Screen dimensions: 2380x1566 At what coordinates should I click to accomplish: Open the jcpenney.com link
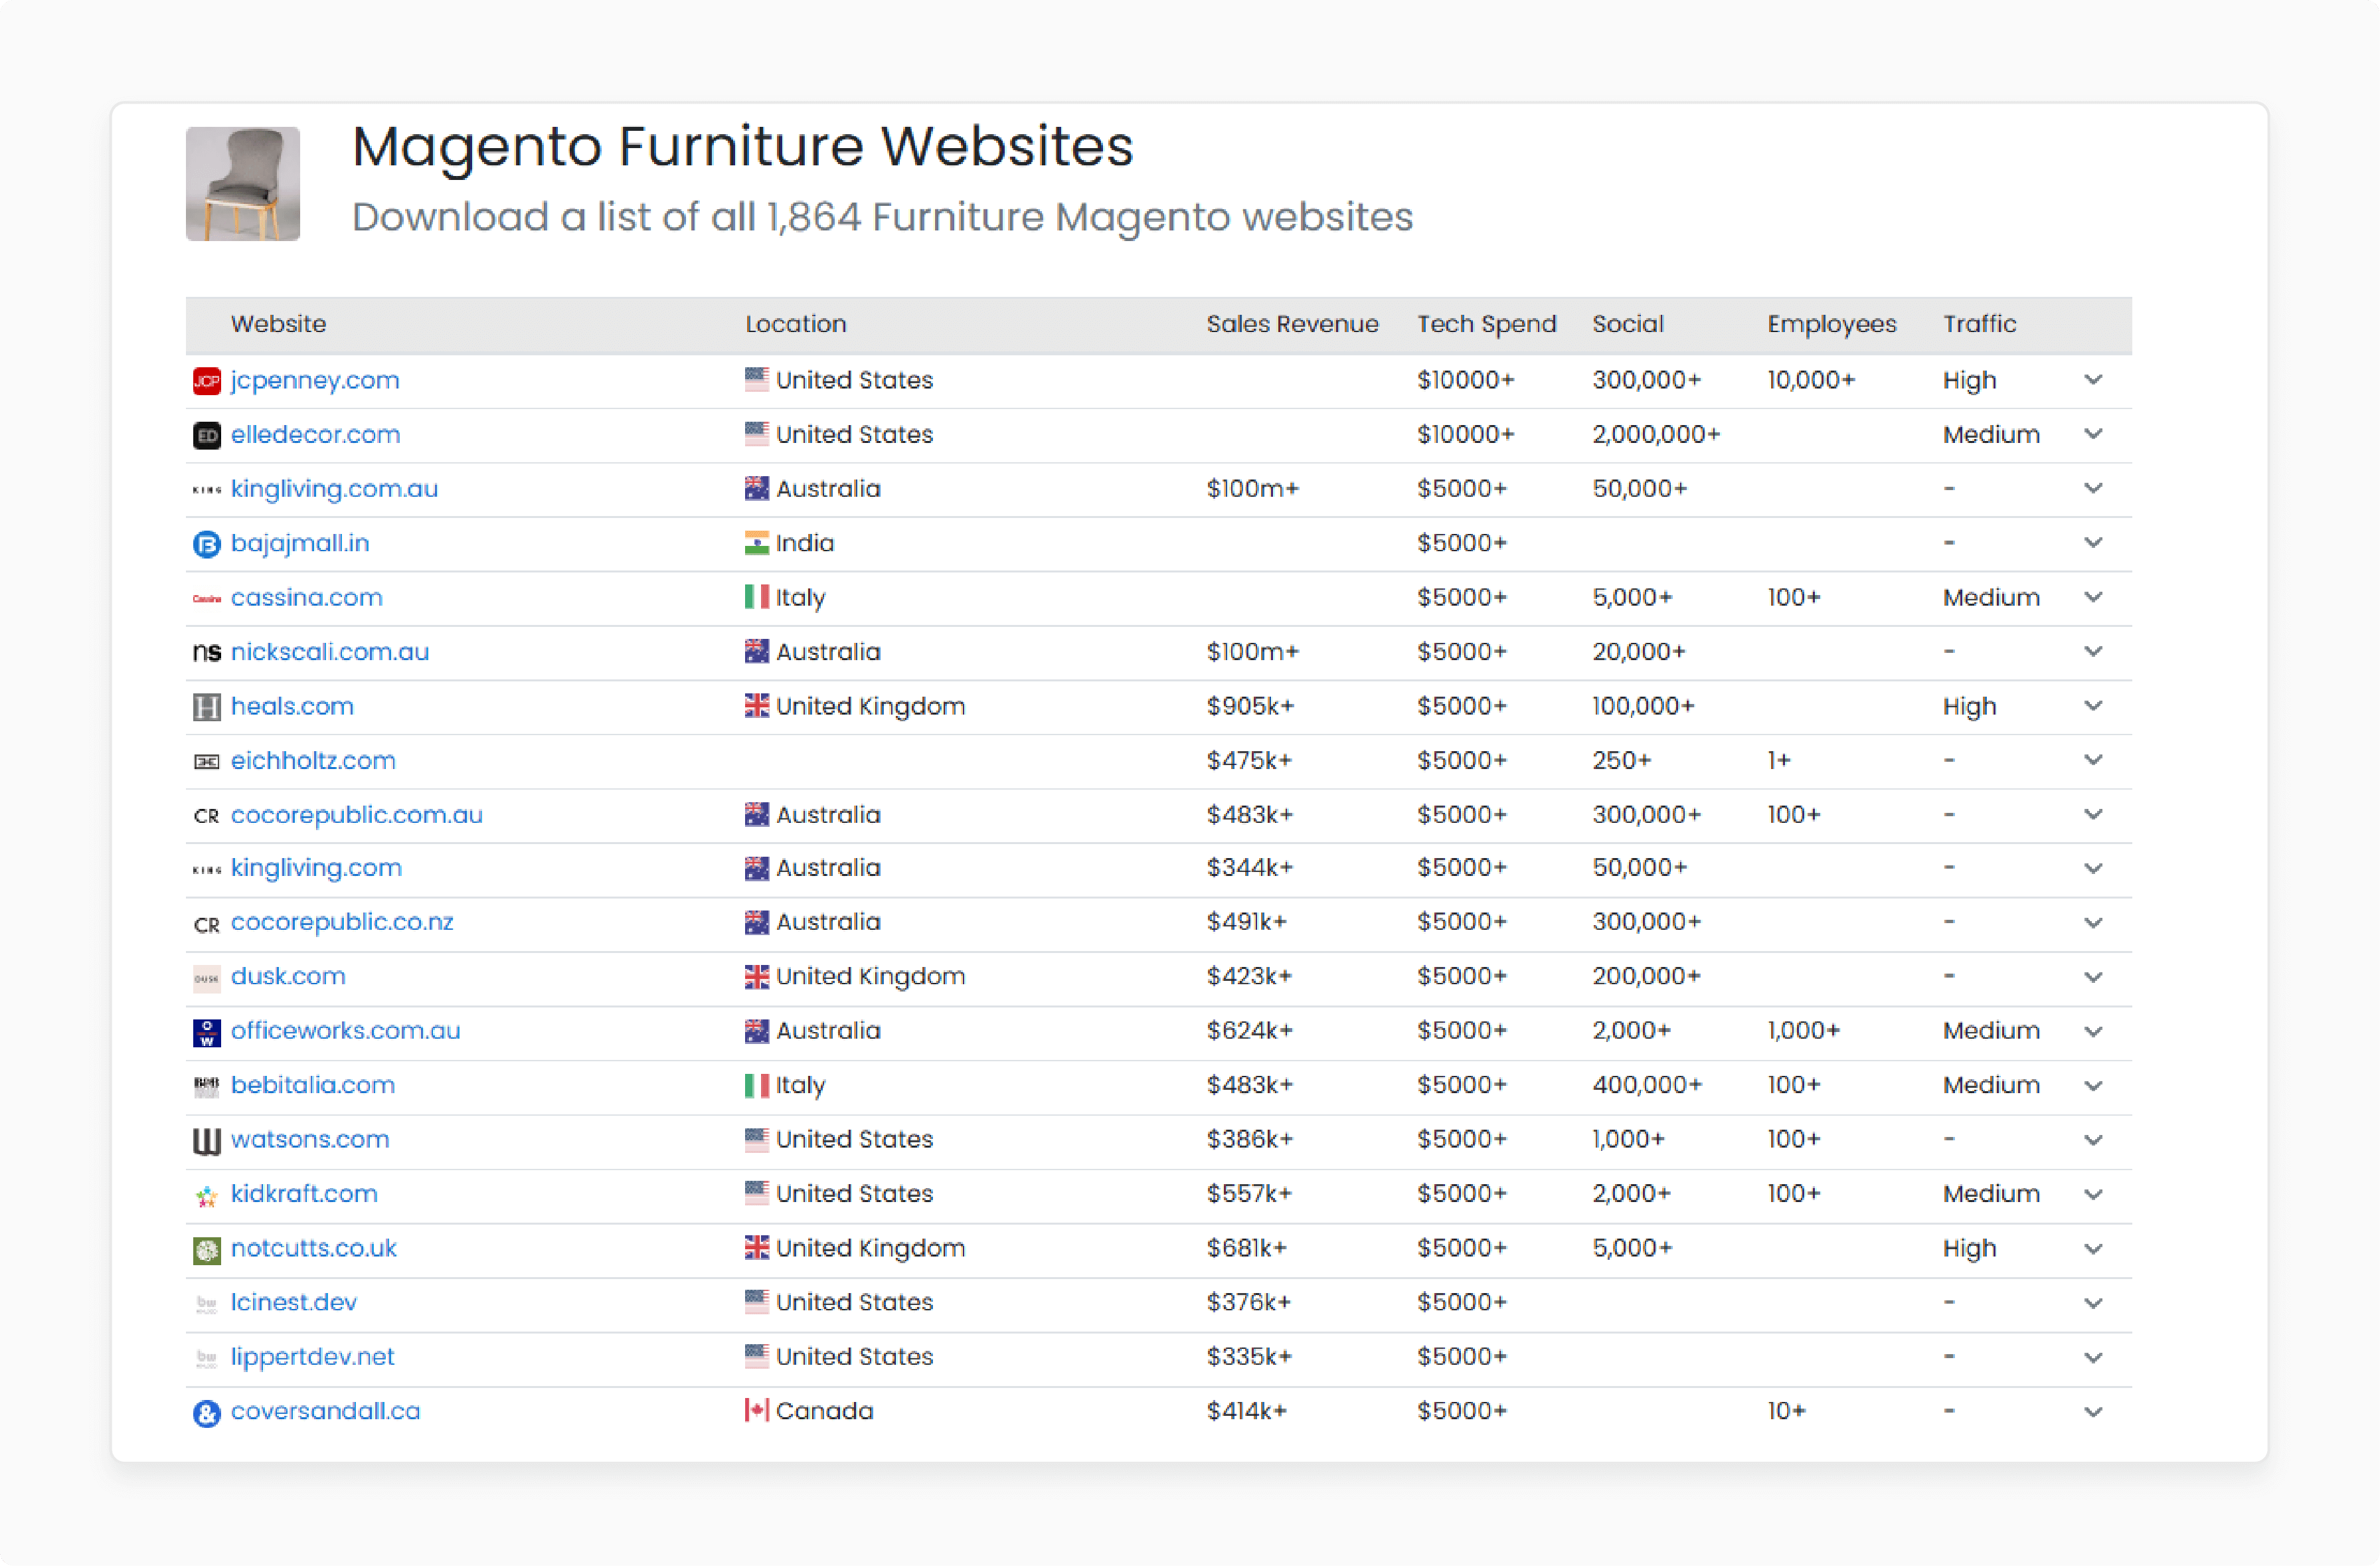coord(314,381)
